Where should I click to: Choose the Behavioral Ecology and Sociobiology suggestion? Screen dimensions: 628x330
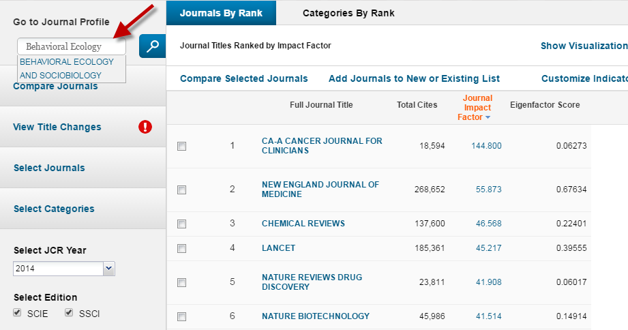[72, 68]
